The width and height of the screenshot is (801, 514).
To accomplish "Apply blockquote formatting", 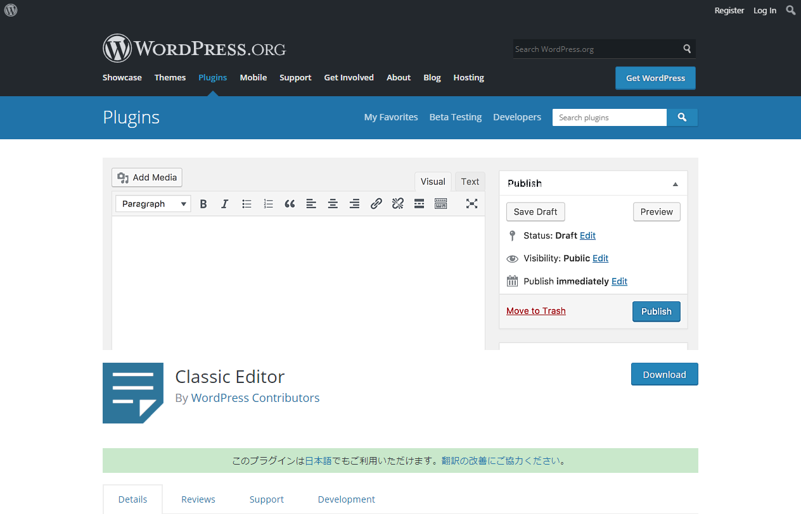I will click(x=290, y=204).
